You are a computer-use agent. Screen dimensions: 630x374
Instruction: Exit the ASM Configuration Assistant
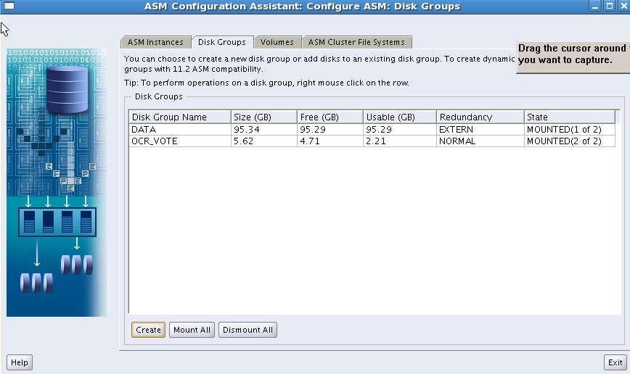coord(615,362)
